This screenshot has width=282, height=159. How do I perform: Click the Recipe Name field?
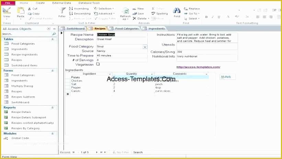[122, 35]
